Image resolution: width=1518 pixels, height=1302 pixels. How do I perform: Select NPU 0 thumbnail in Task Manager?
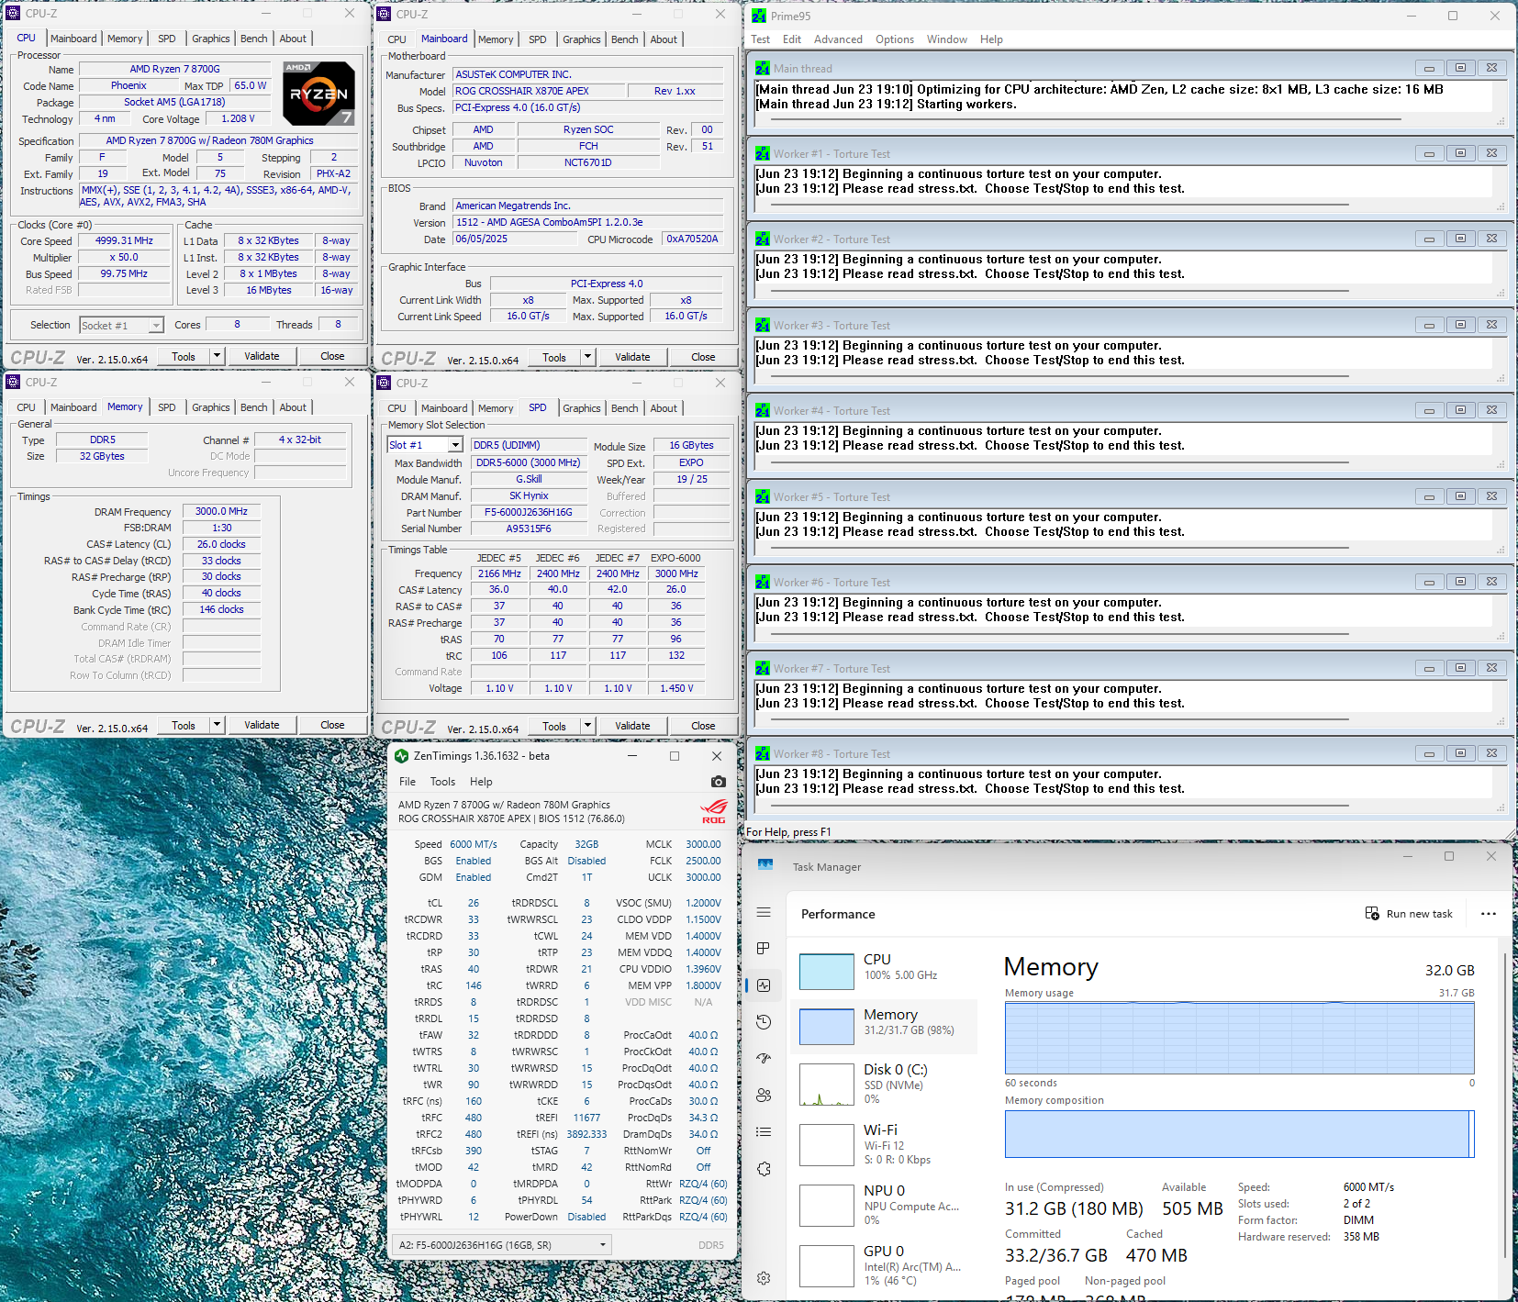(827, 1206)
